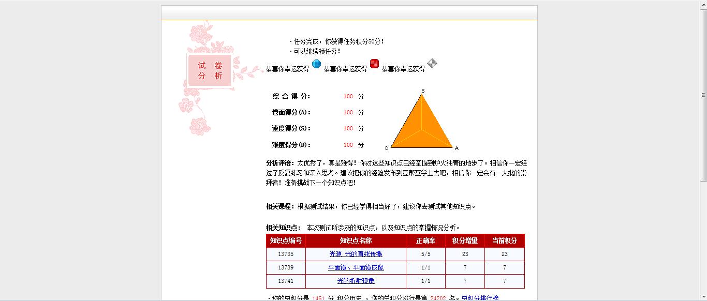Click the red gem reward icon
Image resolution: width=707 pixels, height=301 pixels.
pos(374,64)
